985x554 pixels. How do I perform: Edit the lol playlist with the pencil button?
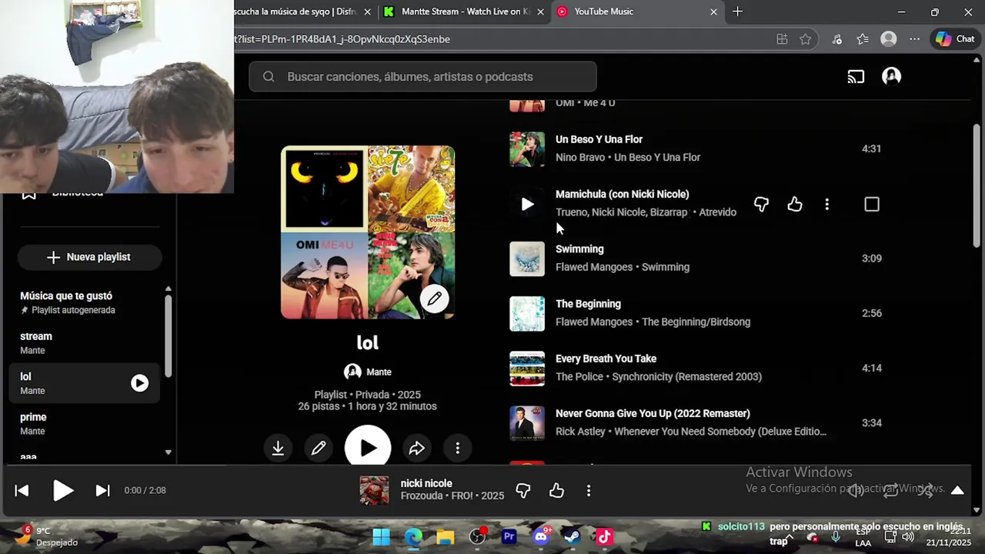[319, 448]
